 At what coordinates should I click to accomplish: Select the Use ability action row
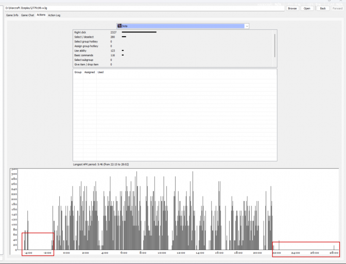point(174,51)
